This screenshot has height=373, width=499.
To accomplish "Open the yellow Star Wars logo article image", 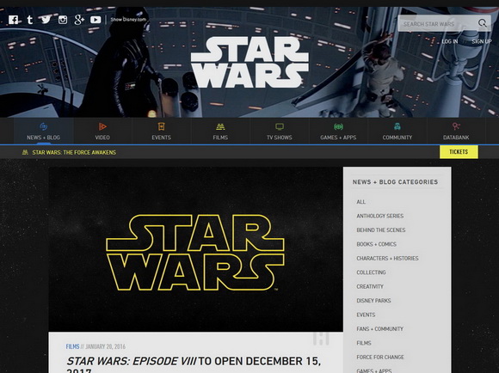I will 195,249.
